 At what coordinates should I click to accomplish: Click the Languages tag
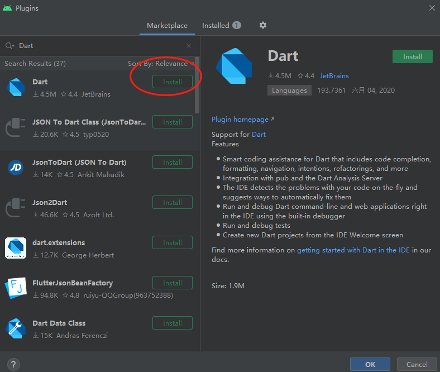pos(289,90)
